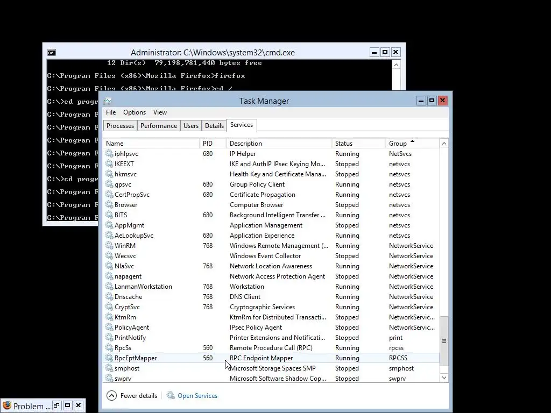Sort services by Description column header
The image size is (551, 413).
coord(279,143)
